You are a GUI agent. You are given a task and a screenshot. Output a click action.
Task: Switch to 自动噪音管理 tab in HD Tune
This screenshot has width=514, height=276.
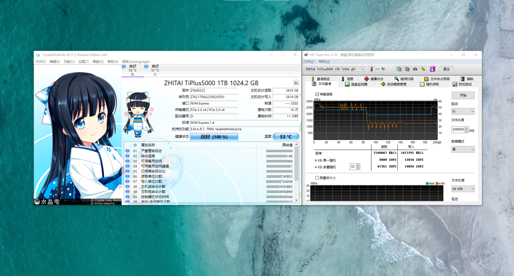click(x=394, y=84)
